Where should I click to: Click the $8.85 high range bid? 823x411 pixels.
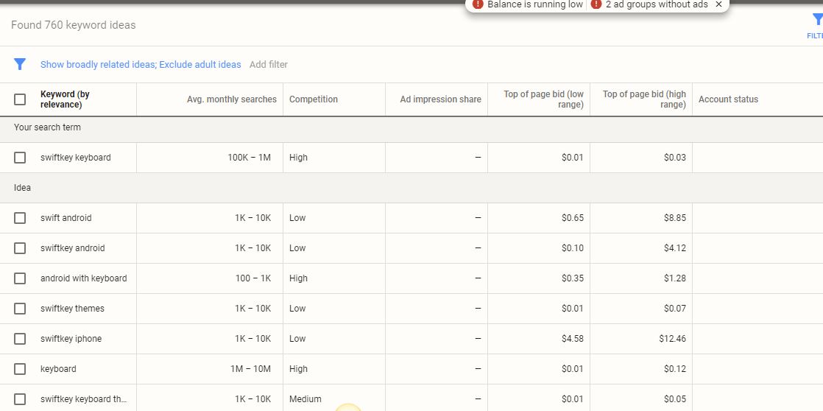click(675, 218)
